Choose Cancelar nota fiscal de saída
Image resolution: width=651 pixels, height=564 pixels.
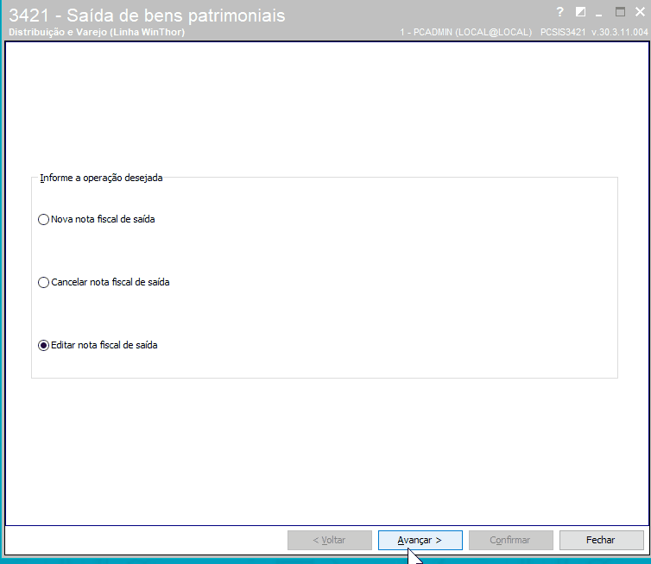click(104, 282)
